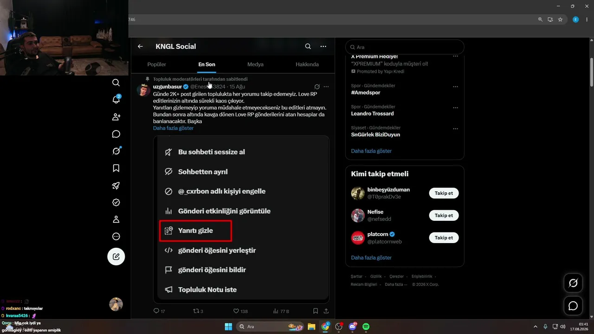Open account avatar at sidebar bottom

116,304
